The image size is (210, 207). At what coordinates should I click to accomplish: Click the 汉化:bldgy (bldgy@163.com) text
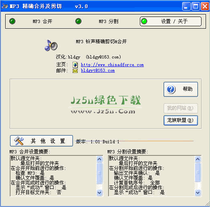tap(88, 57)
